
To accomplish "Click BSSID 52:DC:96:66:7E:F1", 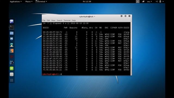I will tap(52, 63).
